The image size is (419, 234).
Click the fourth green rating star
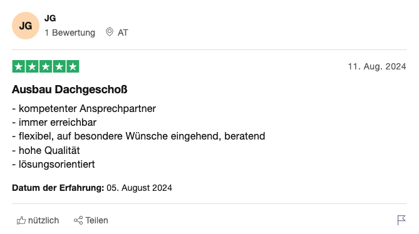coord(59,66)
